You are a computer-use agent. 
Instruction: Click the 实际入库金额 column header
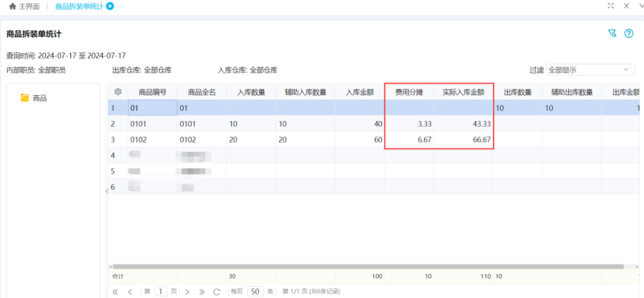click(x=464, y=92)
